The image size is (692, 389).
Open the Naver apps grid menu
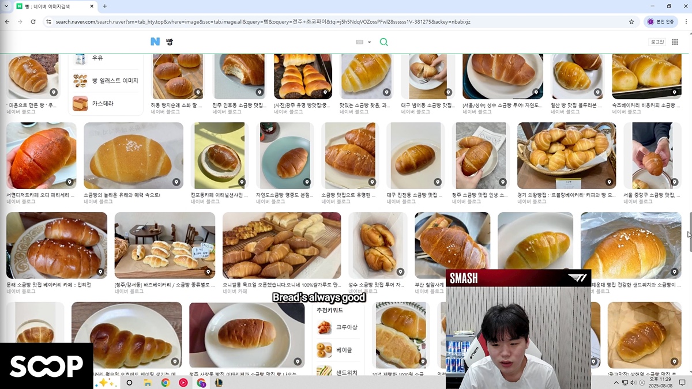click(x=675, y=42)
